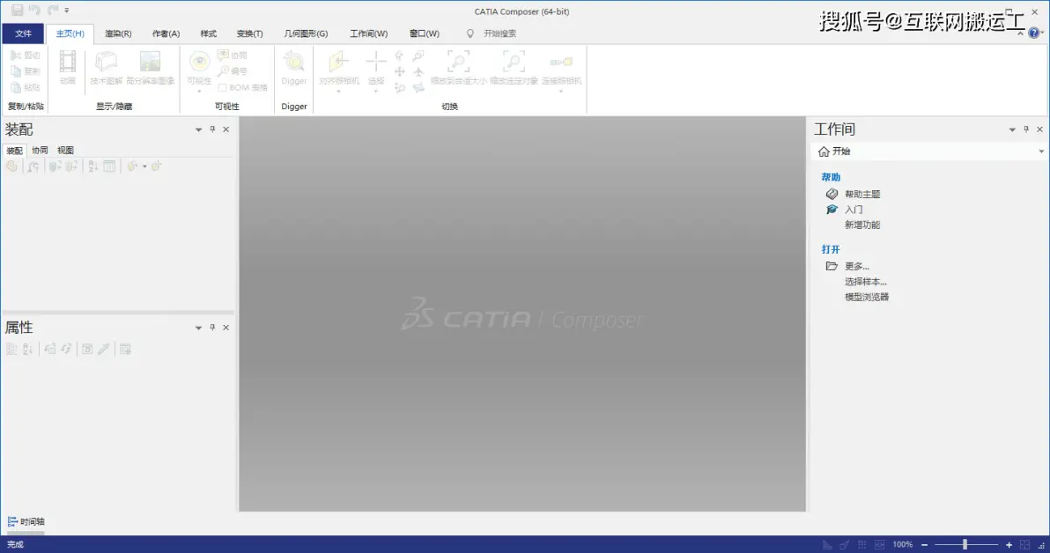Close the 属性 properties panel
Image resolution: width=1050 pixels, height=553 pixels.
226,328
